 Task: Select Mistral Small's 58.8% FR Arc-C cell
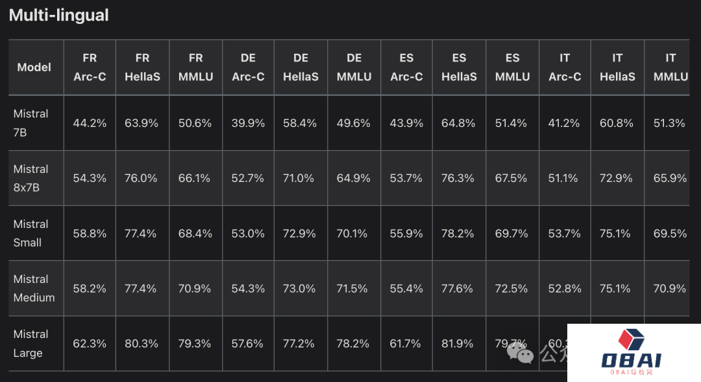(x=90, y=233)
